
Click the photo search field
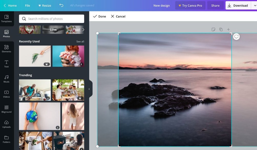tap(51, 19)
